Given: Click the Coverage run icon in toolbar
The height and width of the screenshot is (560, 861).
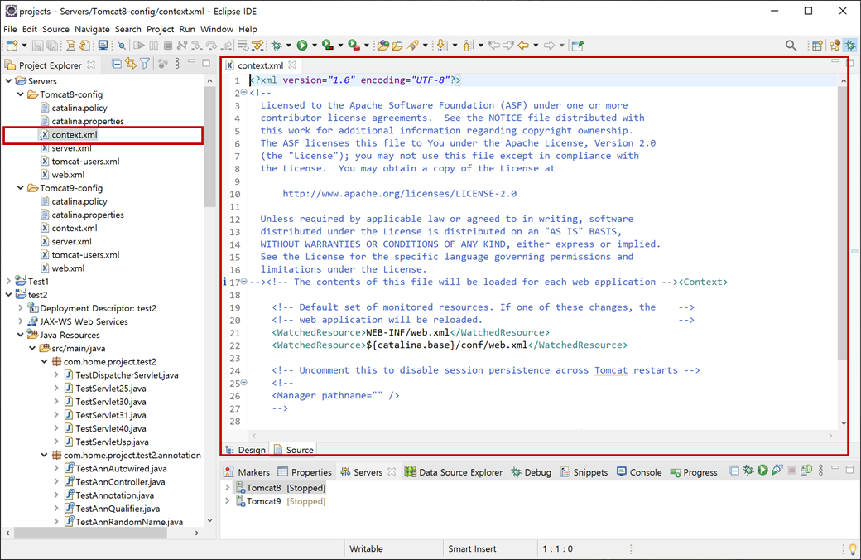Looking at the screenshot, I should [x=328, y=46].
